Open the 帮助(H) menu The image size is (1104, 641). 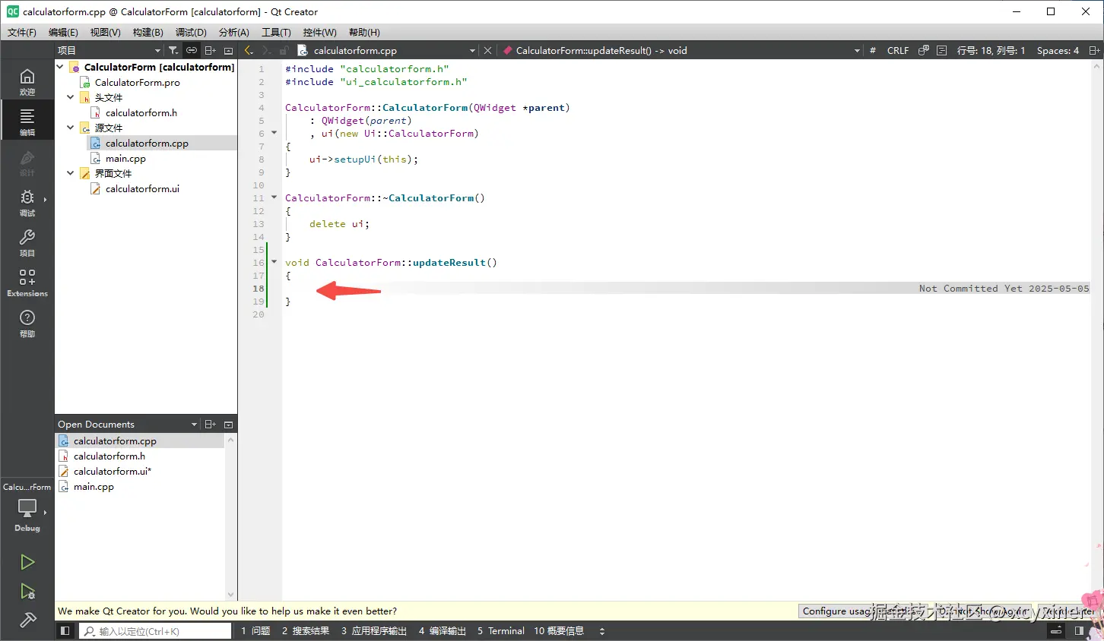(x=364, y=32)
